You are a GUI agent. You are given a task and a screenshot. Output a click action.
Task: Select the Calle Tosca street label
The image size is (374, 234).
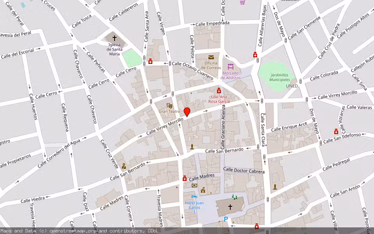point(81,21)
